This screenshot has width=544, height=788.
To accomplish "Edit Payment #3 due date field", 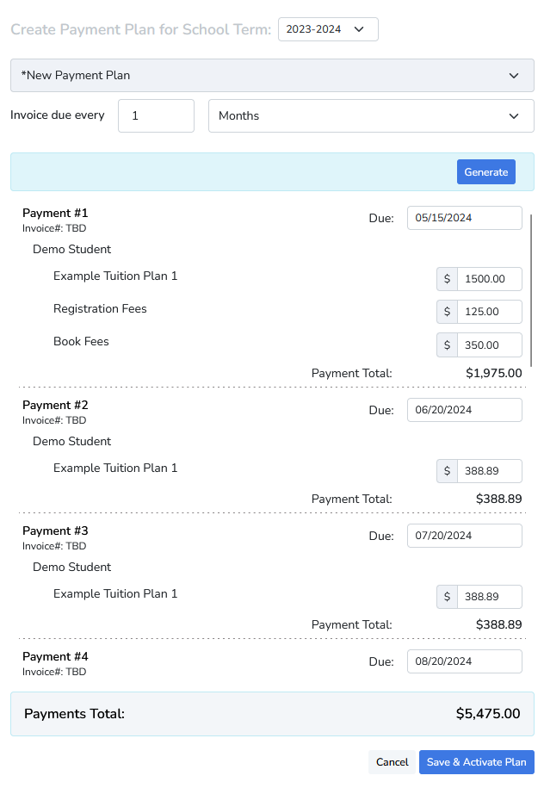I will pos(464,536).
